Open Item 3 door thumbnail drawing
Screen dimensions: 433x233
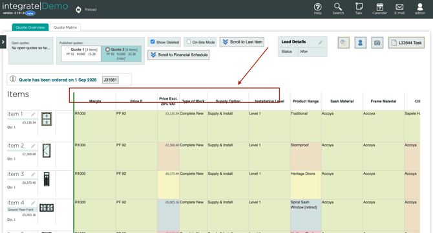coord(47,179)
